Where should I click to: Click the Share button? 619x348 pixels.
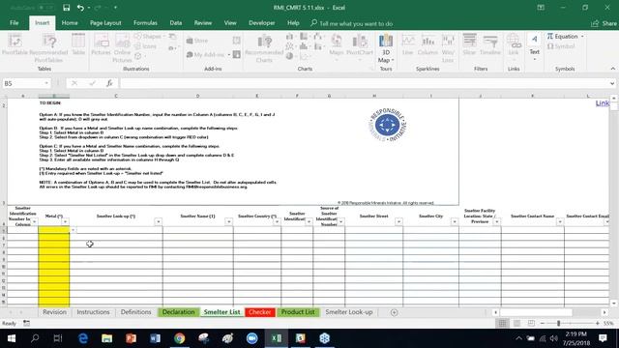point(604,23)
